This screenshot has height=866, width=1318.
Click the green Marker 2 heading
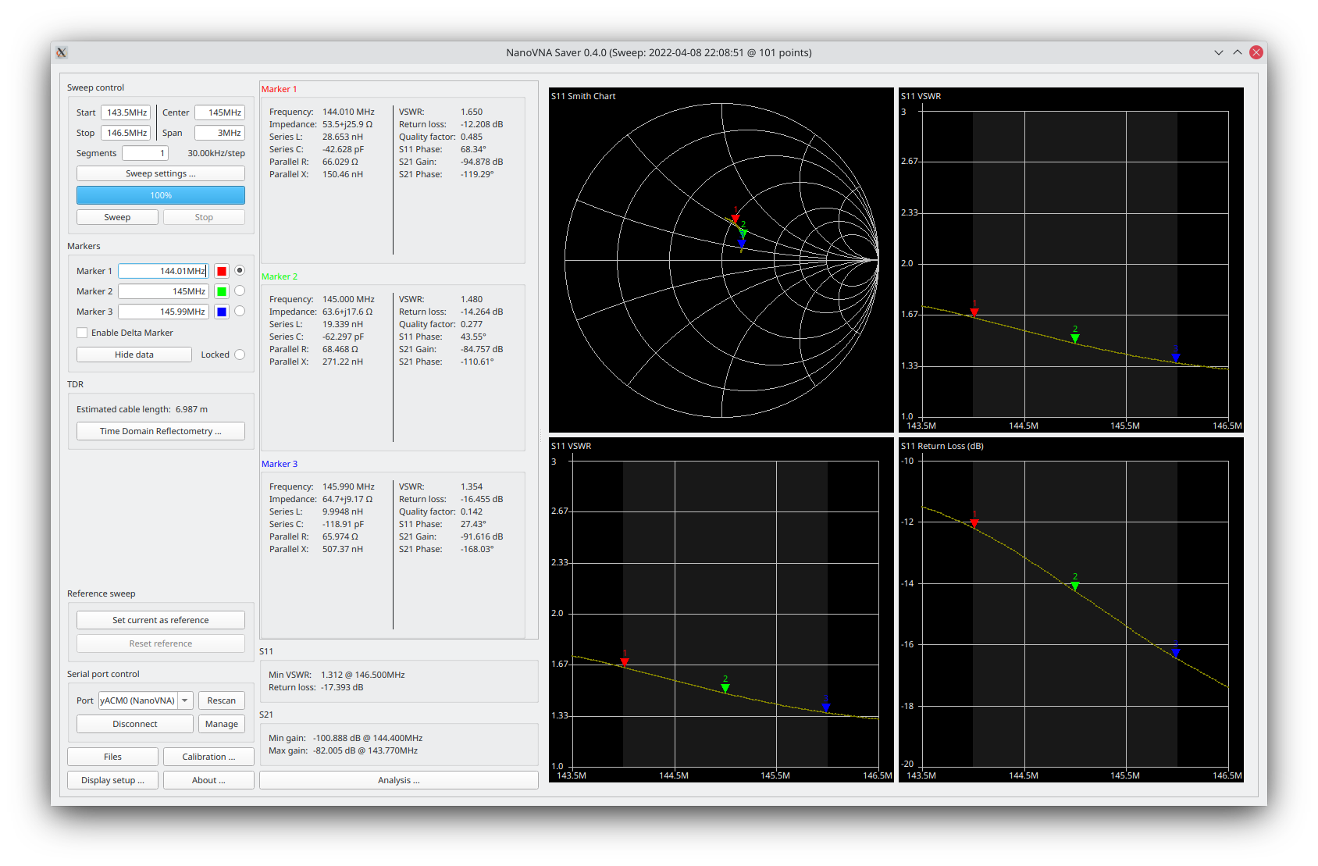click(x=280, y=276)
